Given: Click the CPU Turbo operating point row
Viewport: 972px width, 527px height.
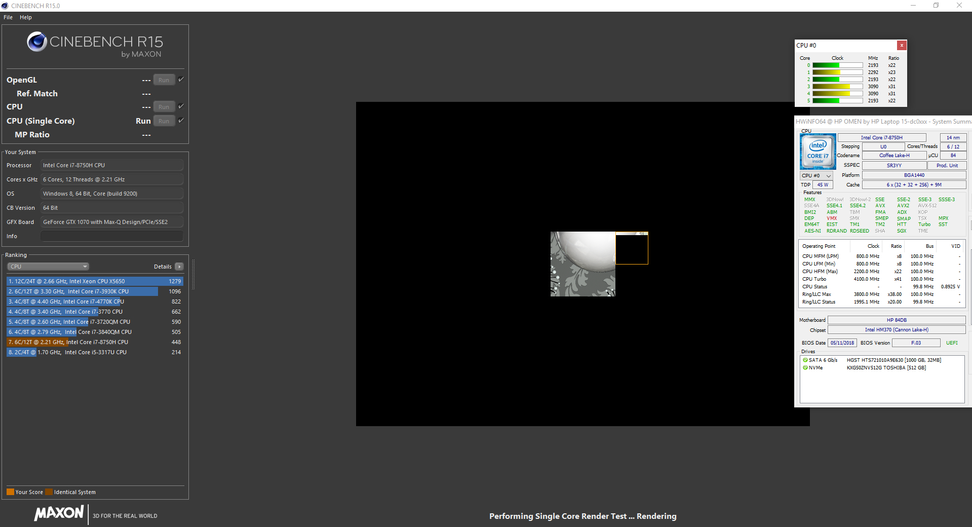Looking at the screenshot, I should pyautogui.click(x=881, y=279).
